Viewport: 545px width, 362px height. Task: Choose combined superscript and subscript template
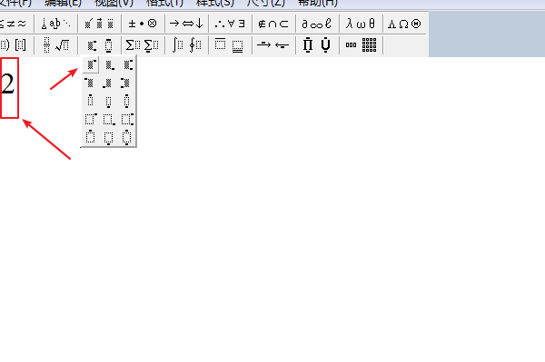(127, 64)
